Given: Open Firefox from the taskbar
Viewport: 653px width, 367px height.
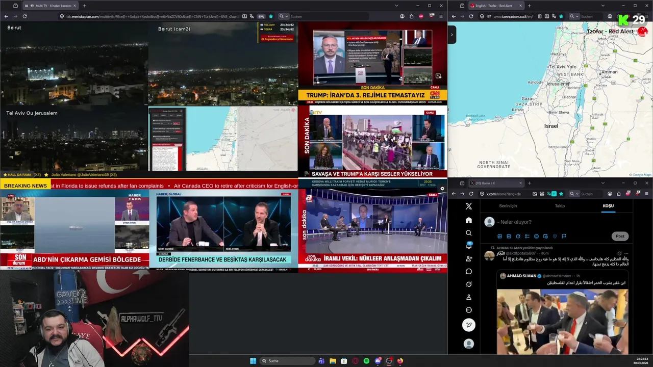Looking at the screenshot, I should coord(400,361).
